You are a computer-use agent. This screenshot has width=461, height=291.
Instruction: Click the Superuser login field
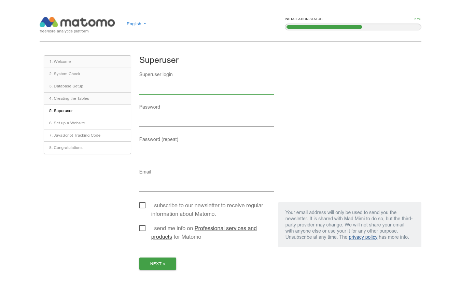coord(206,88)
